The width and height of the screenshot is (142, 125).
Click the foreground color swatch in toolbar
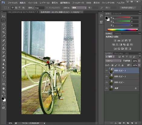tap(3, 99)
